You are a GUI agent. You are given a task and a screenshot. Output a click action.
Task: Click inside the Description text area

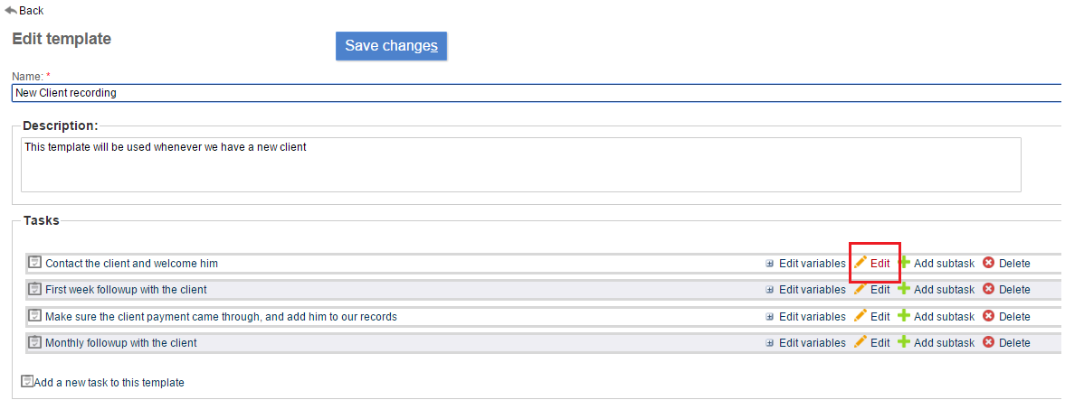(520, 164)
